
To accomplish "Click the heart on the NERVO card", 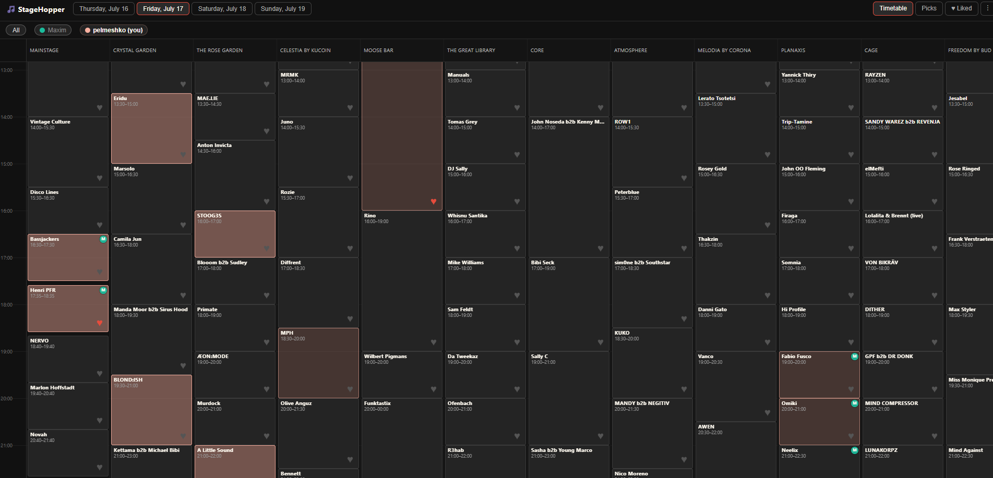I will (100, 374).
